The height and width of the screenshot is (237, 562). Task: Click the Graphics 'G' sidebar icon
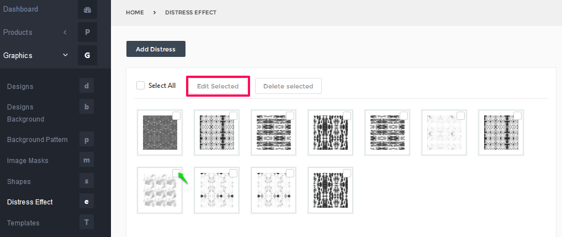pos(87,55)
